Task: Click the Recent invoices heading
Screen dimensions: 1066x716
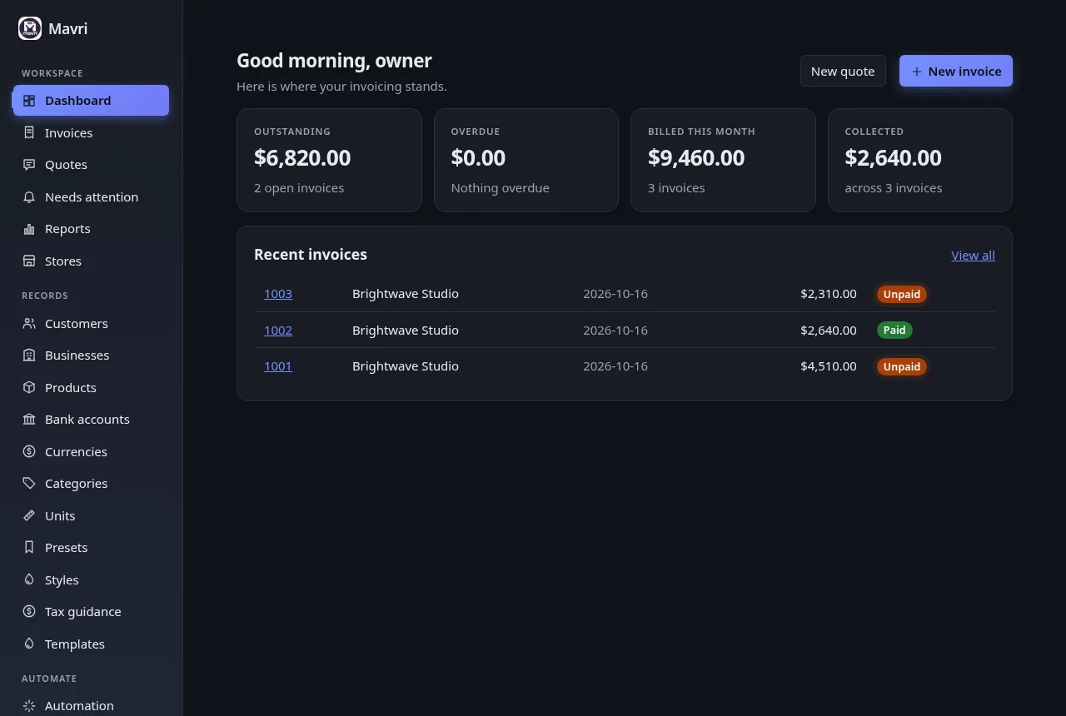Action: (311, 255)
